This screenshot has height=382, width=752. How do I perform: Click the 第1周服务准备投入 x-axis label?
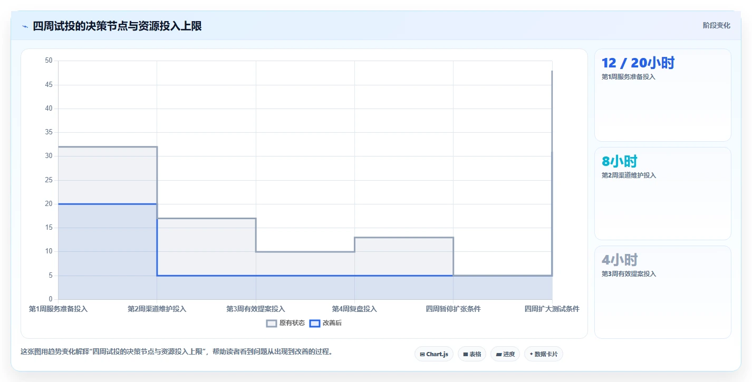(x=58, y=309)
